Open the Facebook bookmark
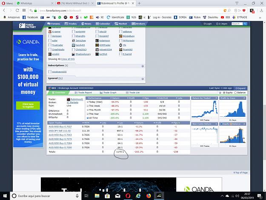 30,17
